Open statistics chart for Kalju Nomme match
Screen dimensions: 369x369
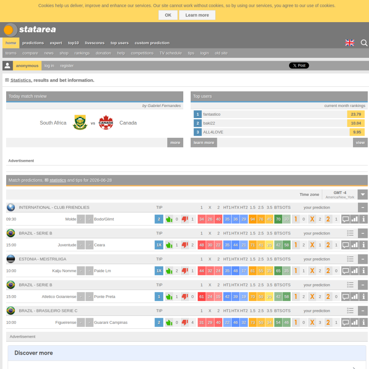pyautogui.click(x=354, y=271)
